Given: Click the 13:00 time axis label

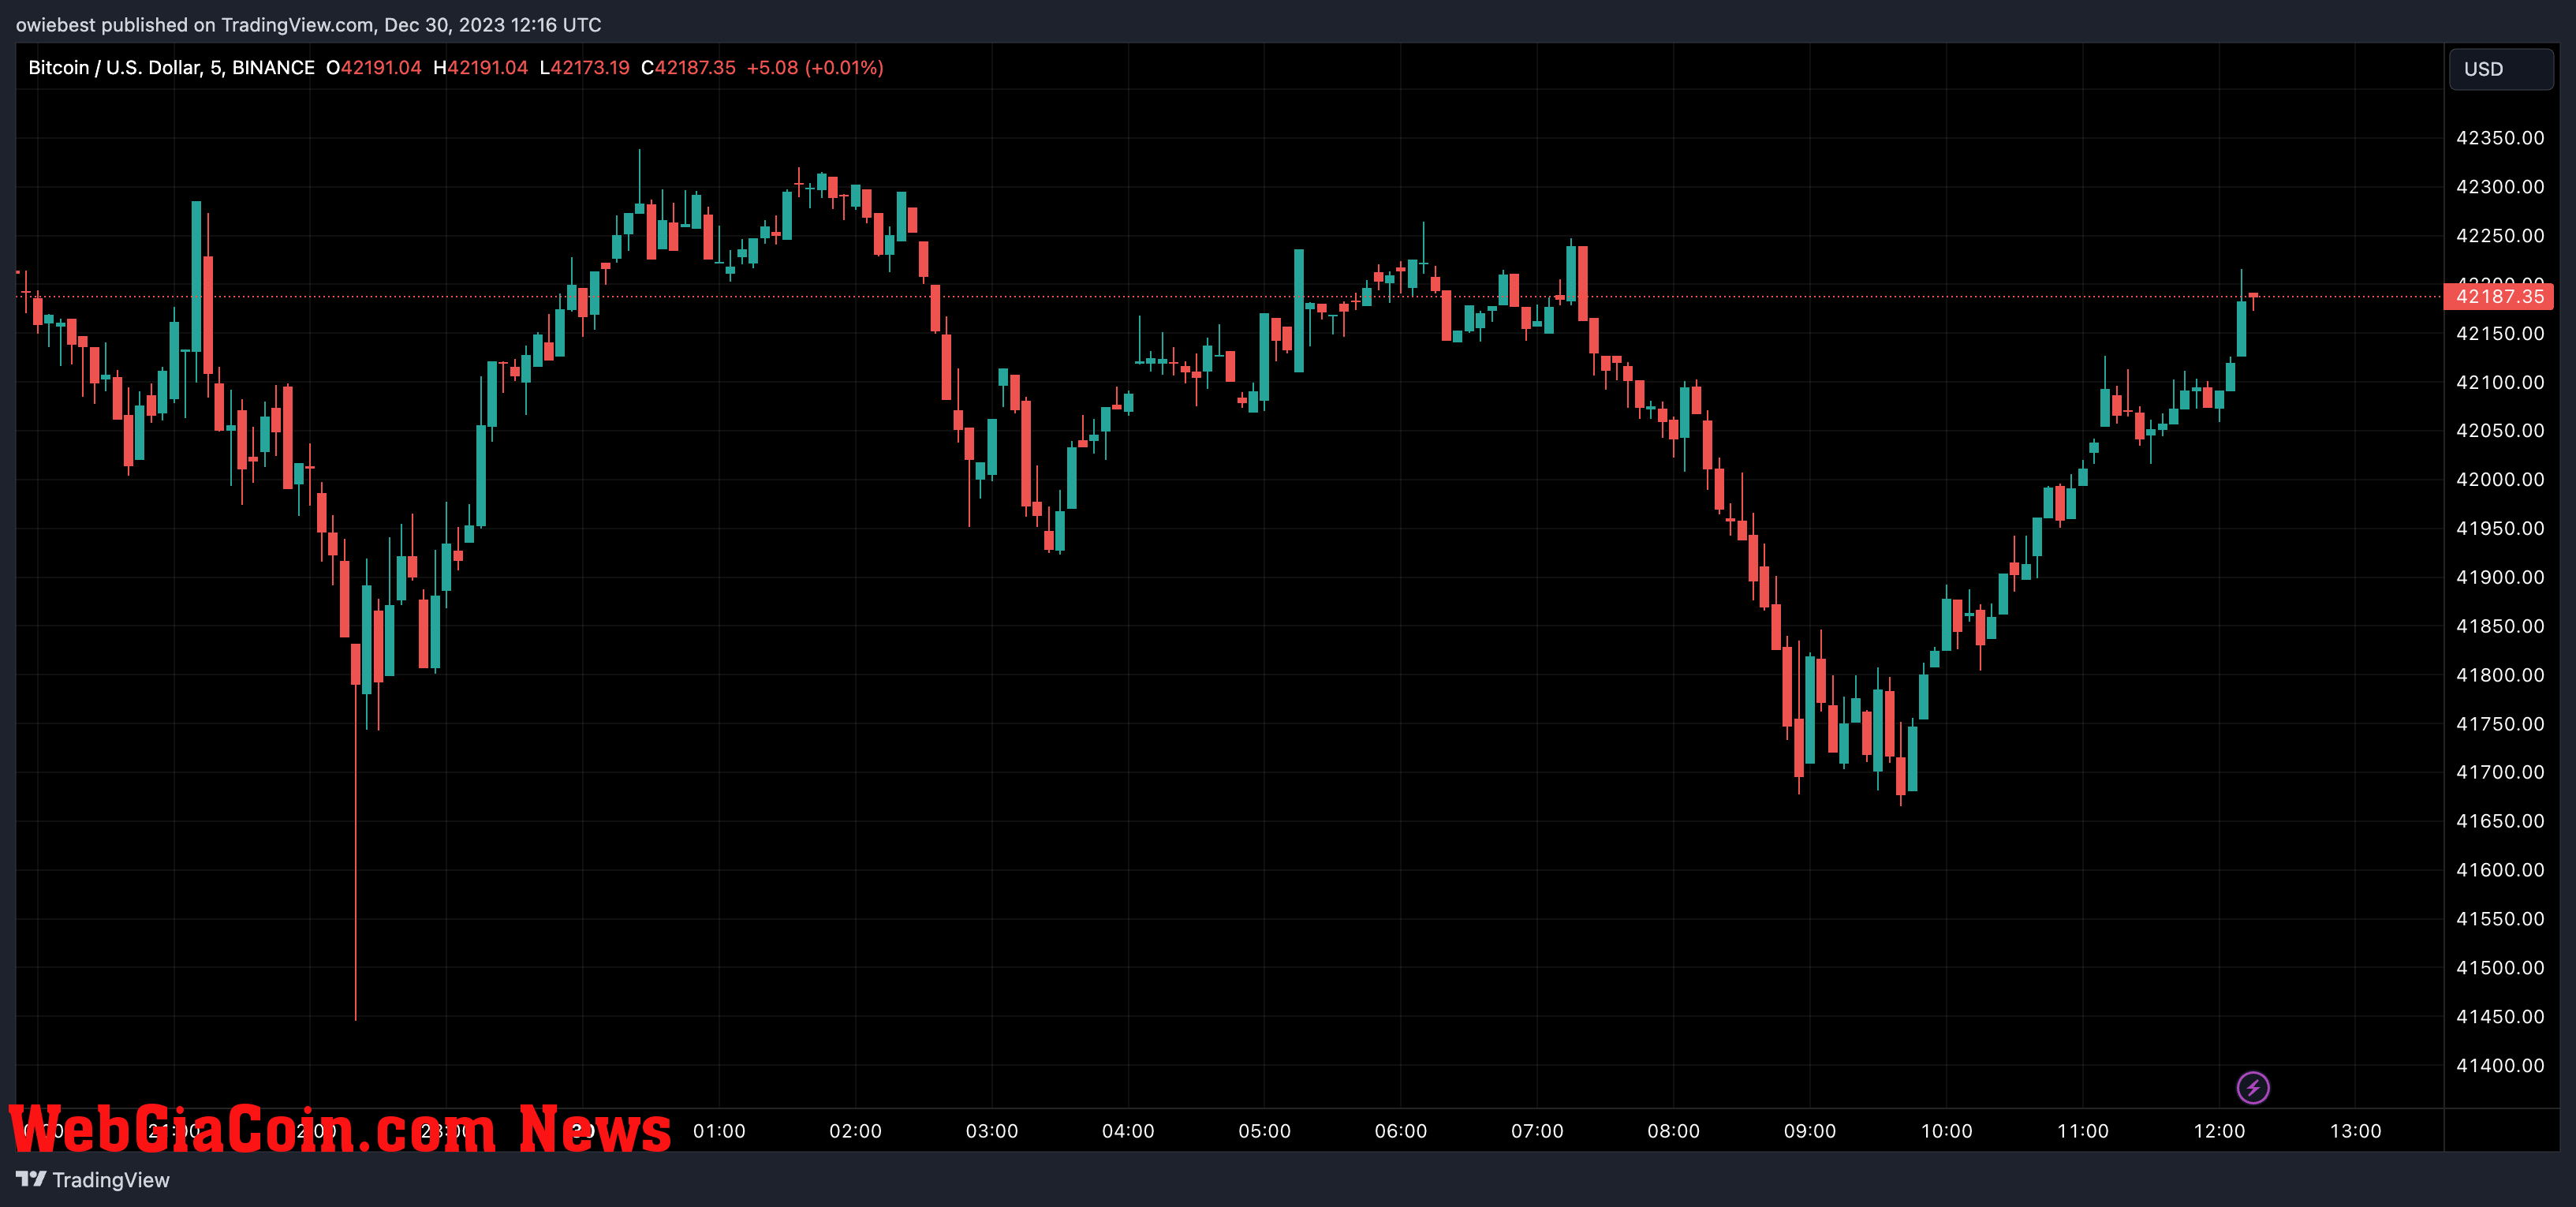Looking at the screenshot, I should [x=2355, y=1131].
